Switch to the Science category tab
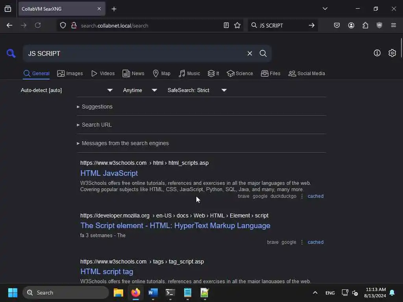The width and height of the screenshot is (403, 302). [x=240, y=74]
